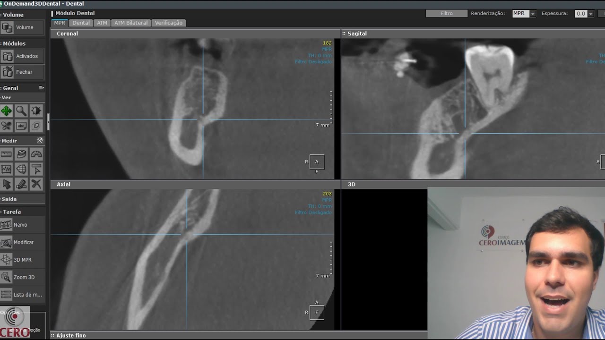Select the pencil edit tool in Medir

coord(21,184)
